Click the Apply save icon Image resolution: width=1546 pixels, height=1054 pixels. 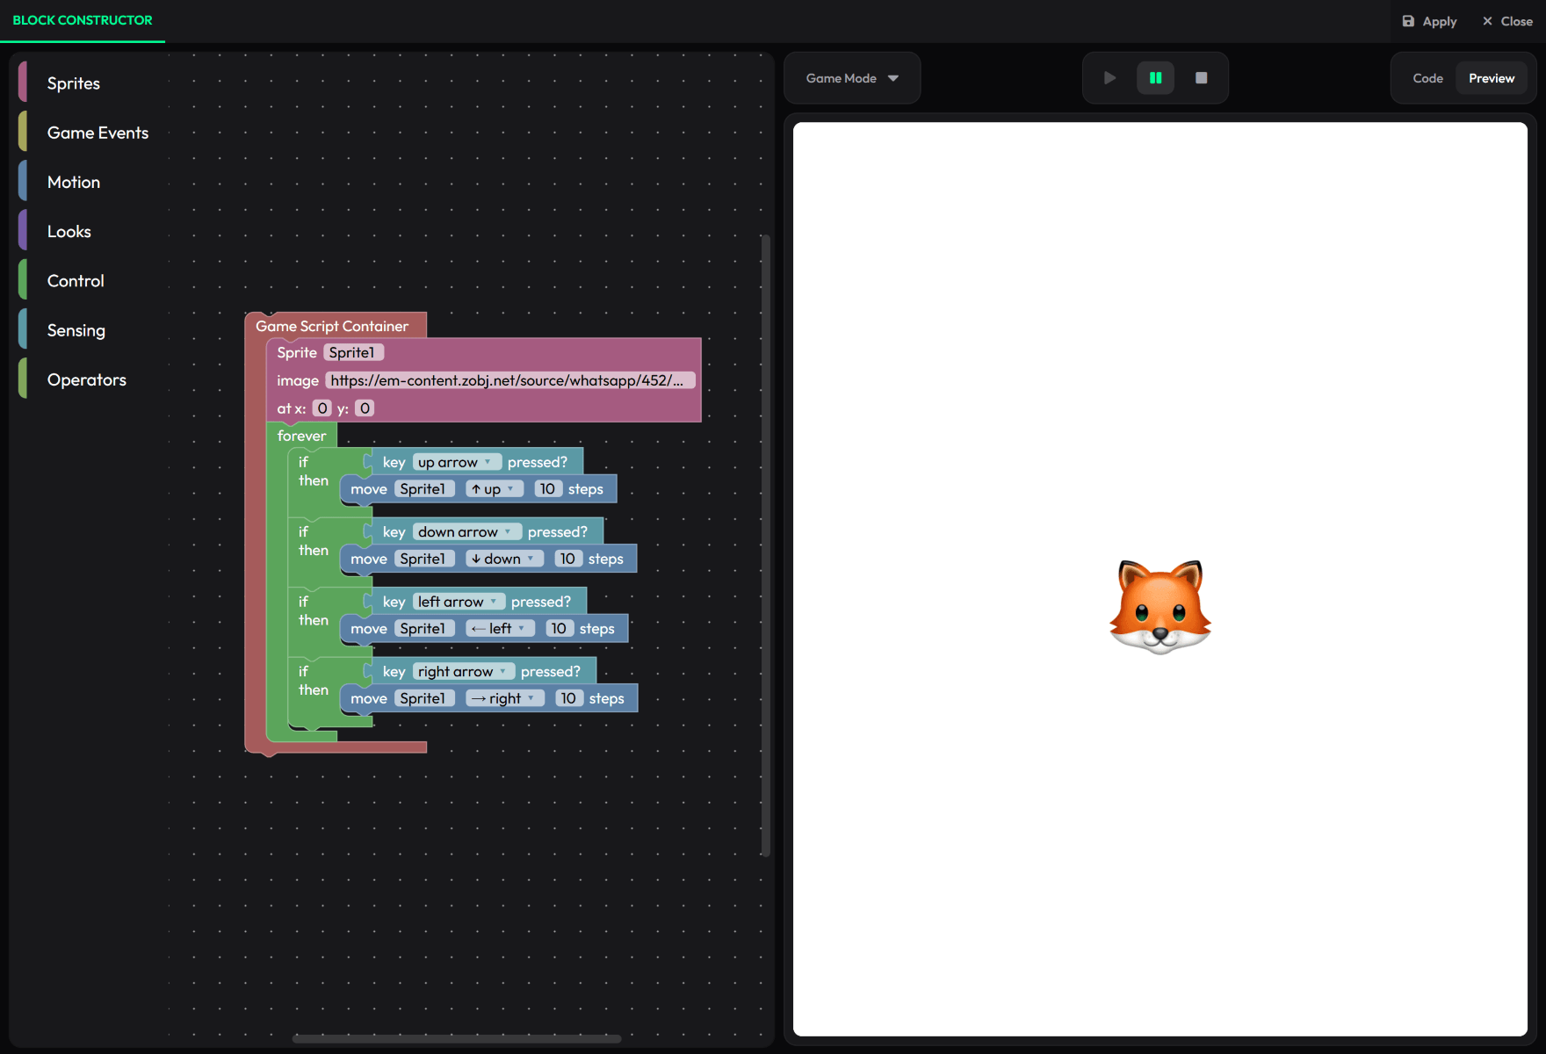1408,21
